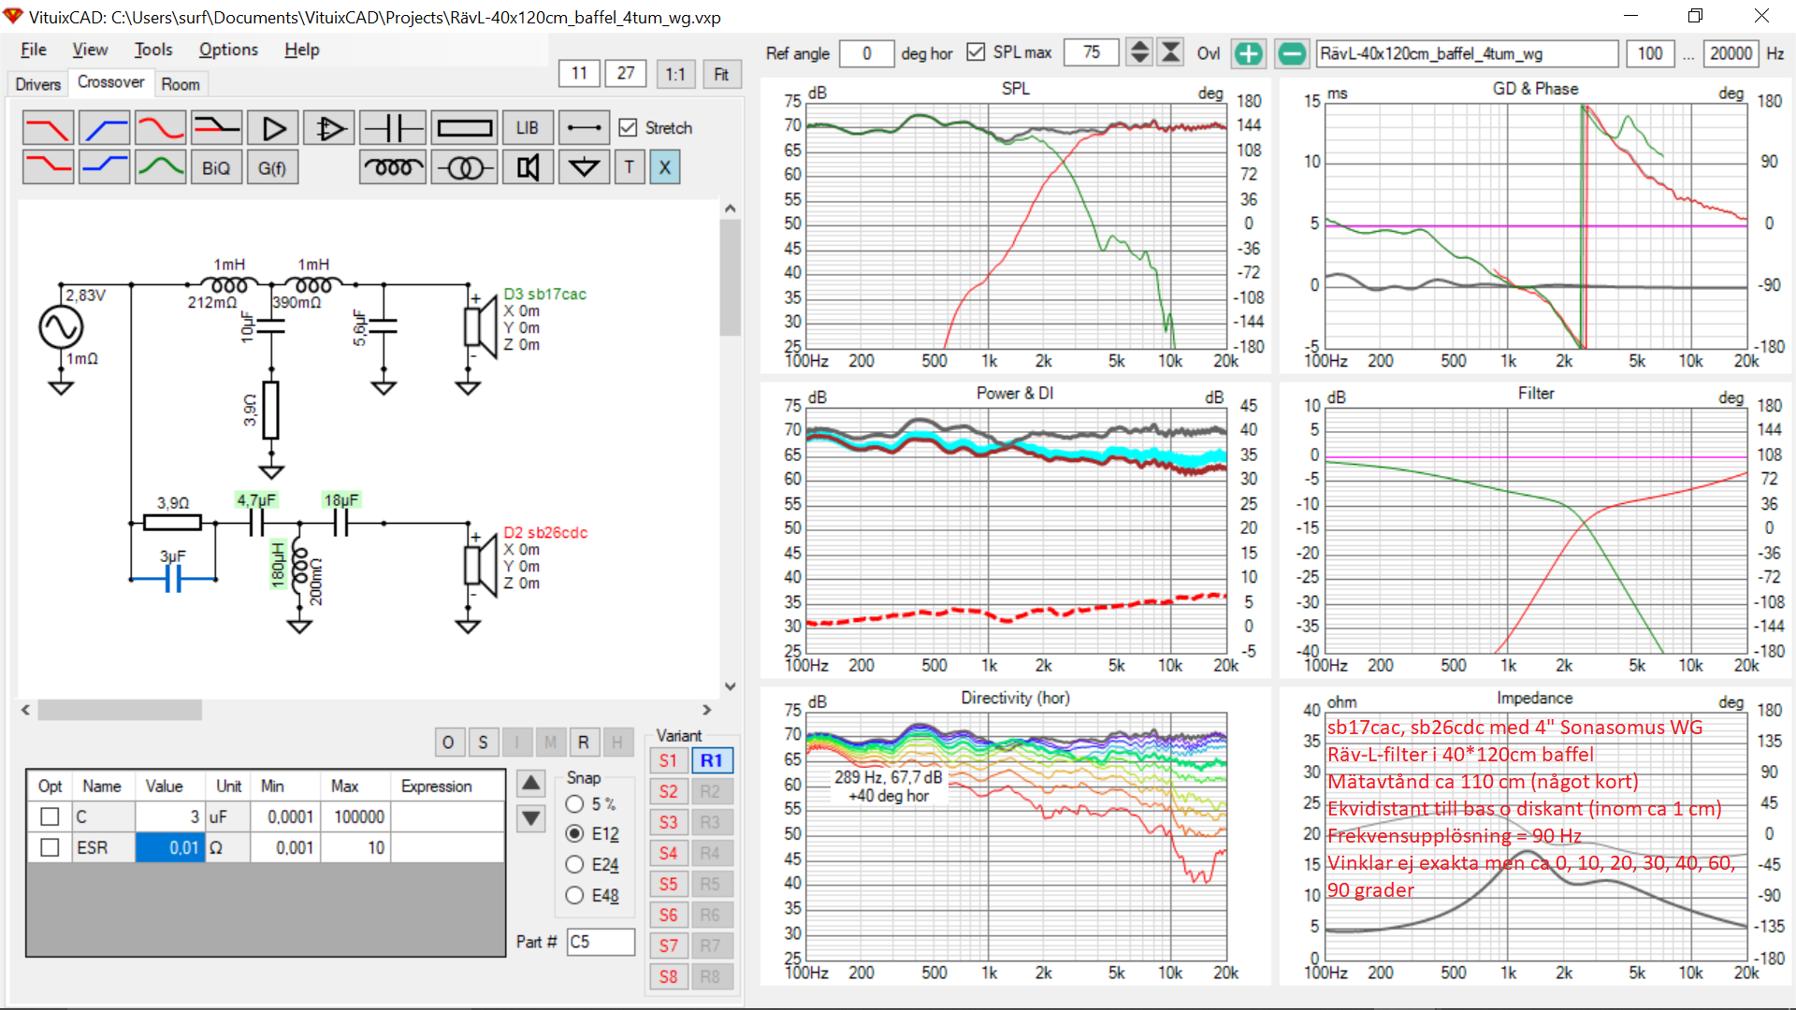Select variant S2 button
This screenshot has height=1010, width=1796.
668,791
